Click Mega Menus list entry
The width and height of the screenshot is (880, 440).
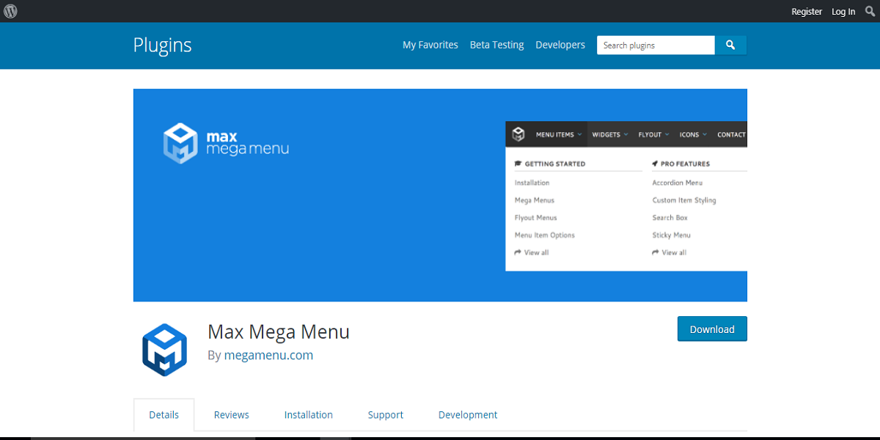tap(535, 200)
